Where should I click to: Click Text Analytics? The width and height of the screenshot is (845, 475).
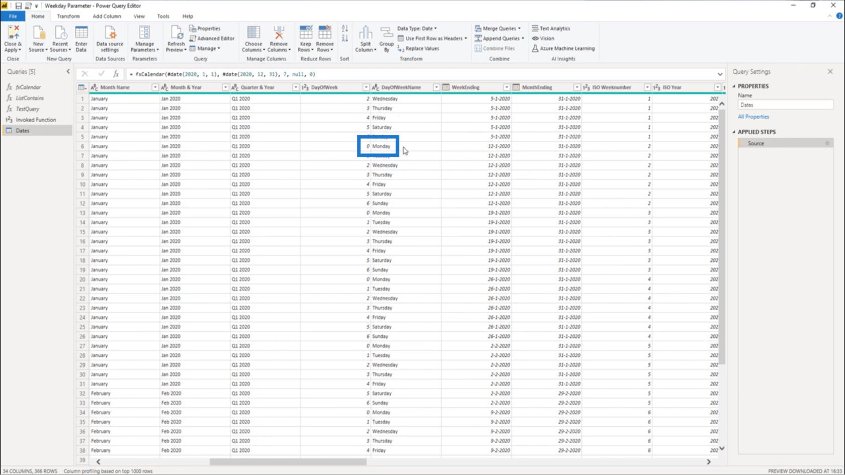click(551, 29)
